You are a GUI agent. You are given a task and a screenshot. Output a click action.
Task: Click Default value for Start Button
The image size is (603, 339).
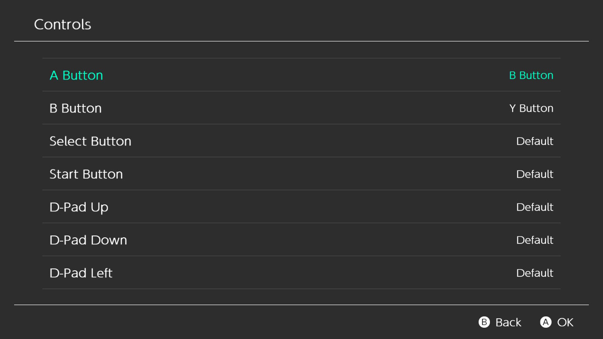coord(535,174)
